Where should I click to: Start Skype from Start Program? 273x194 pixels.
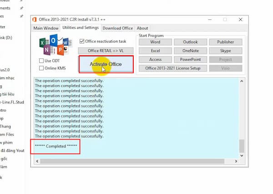[x=226, y=51]
